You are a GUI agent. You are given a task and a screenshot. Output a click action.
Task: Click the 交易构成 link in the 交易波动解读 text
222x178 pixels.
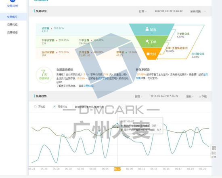[x=88, y=86]
